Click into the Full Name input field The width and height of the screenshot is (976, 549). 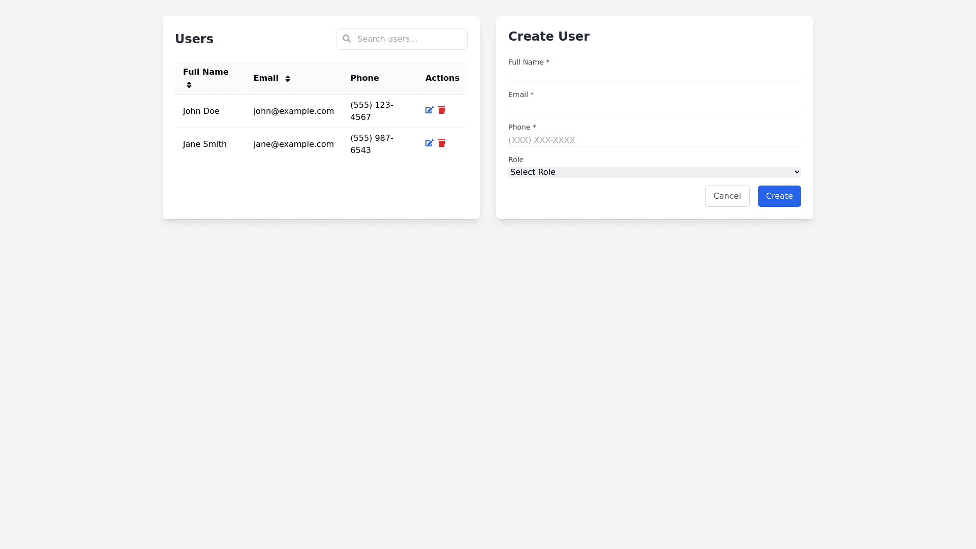654,75
